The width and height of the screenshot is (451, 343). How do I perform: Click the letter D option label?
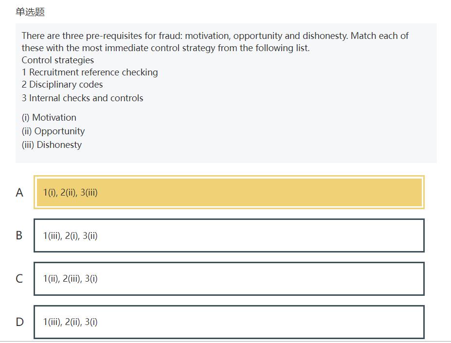pyautogui.click(x=19, y=322)
